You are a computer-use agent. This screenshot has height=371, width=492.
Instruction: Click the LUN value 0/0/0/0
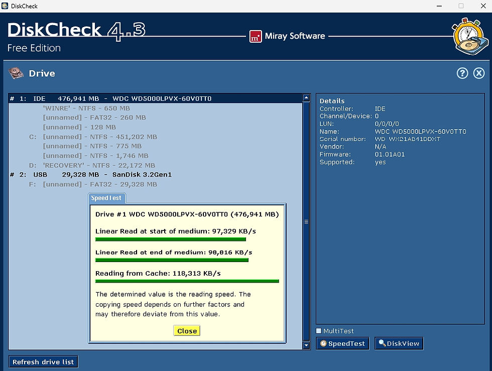click(387, 123)
